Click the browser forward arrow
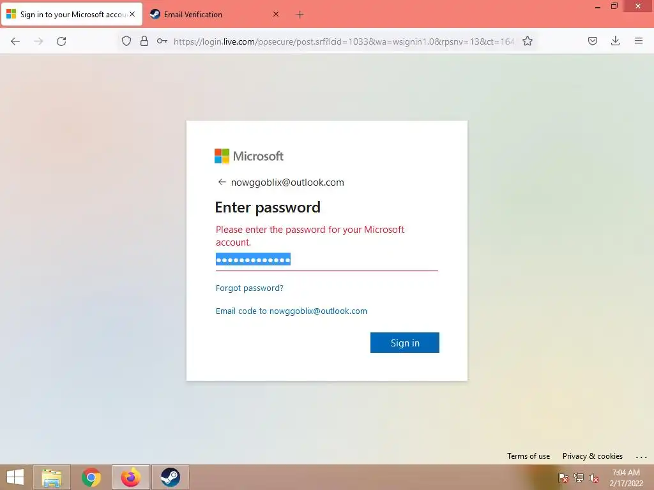This screenshot has height=490, width=654. coord(38,41)
